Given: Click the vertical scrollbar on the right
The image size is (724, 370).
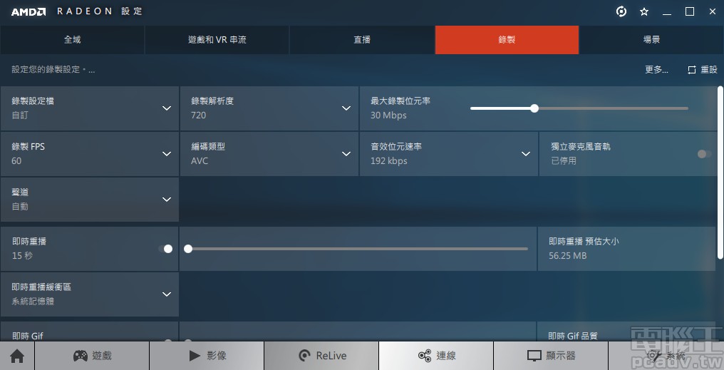Looking at the screenshot, I should (720, 171).
